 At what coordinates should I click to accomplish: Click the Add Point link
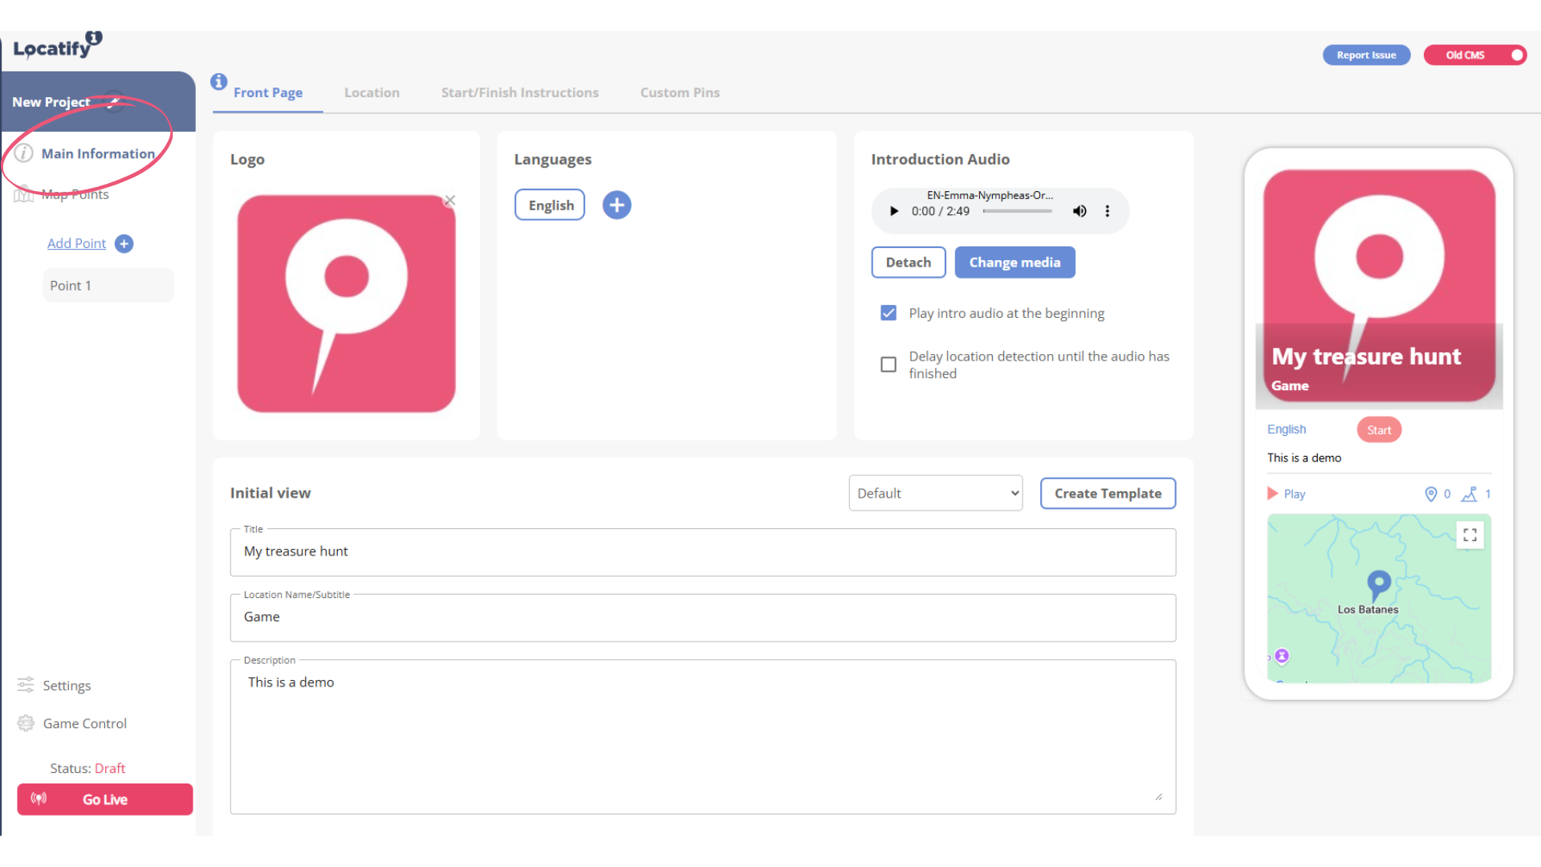(76, 243)
